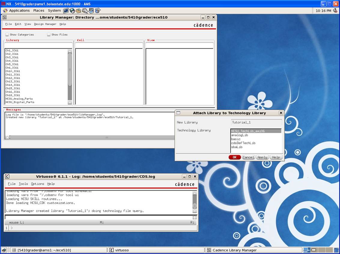
Task: Click the show desktop icon in the bottom panel
Action: tap(4, 250)
